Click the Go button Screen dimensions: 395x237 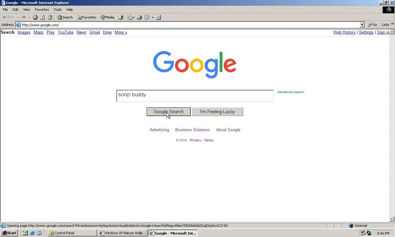tap(373, 25)
